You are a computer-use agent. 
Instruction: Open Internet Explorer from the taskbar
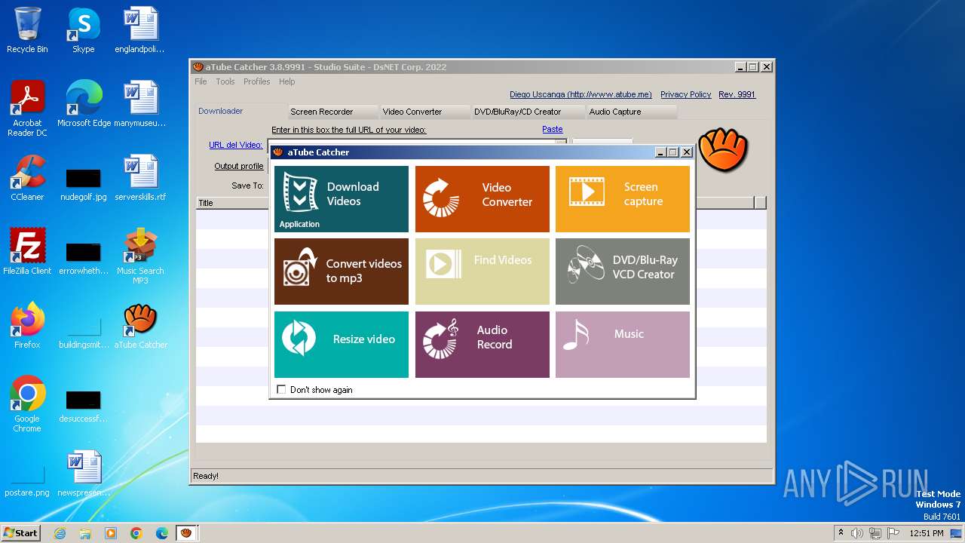pyautogui.click(x=60, y=533)
